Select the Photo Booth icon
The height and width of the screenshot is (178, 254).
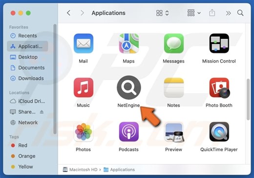click(x=219, y=88)
